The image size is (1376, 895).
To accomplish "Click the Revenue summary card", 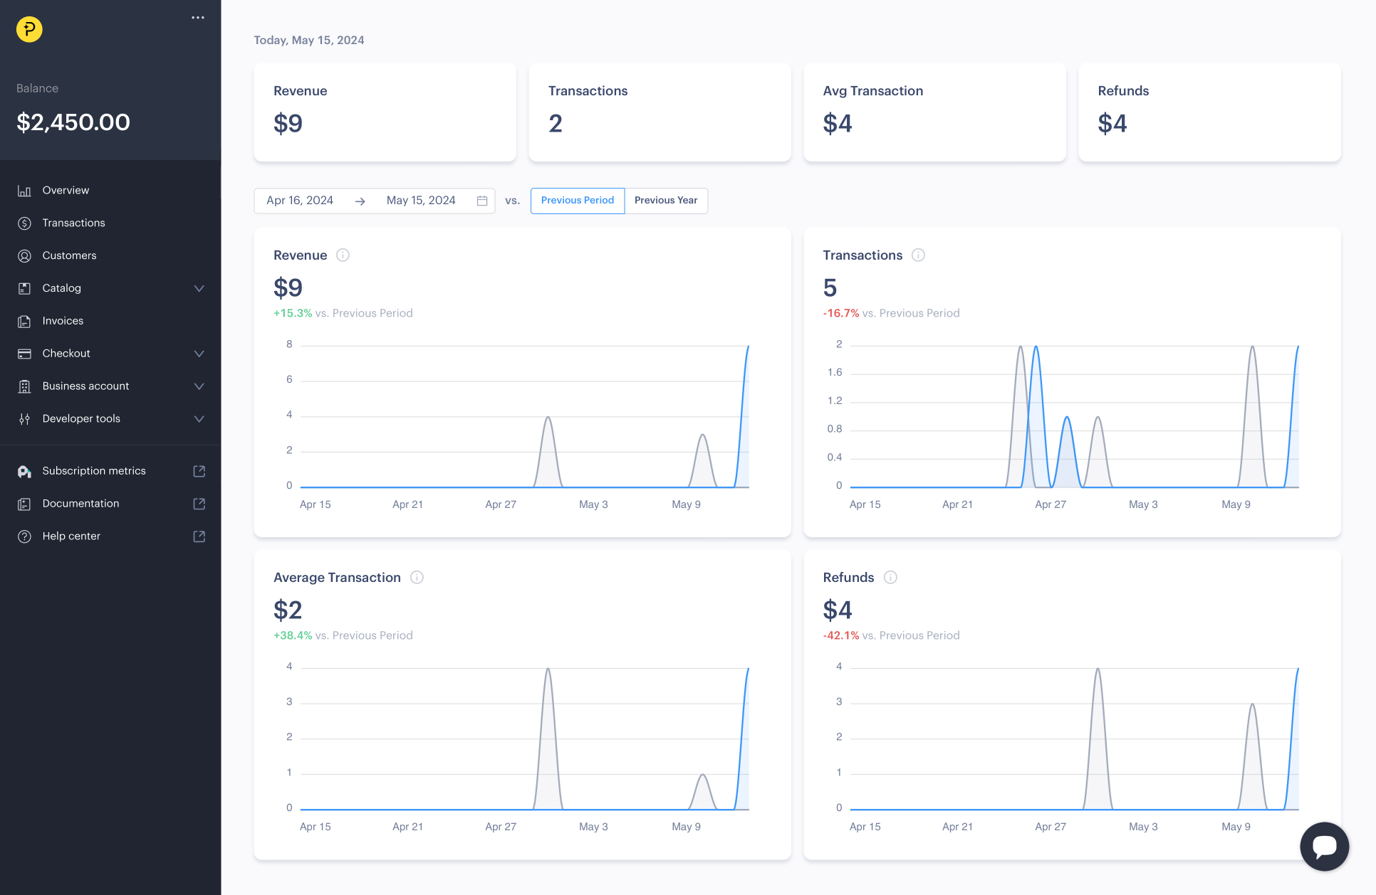I will (x=385, y=112).
